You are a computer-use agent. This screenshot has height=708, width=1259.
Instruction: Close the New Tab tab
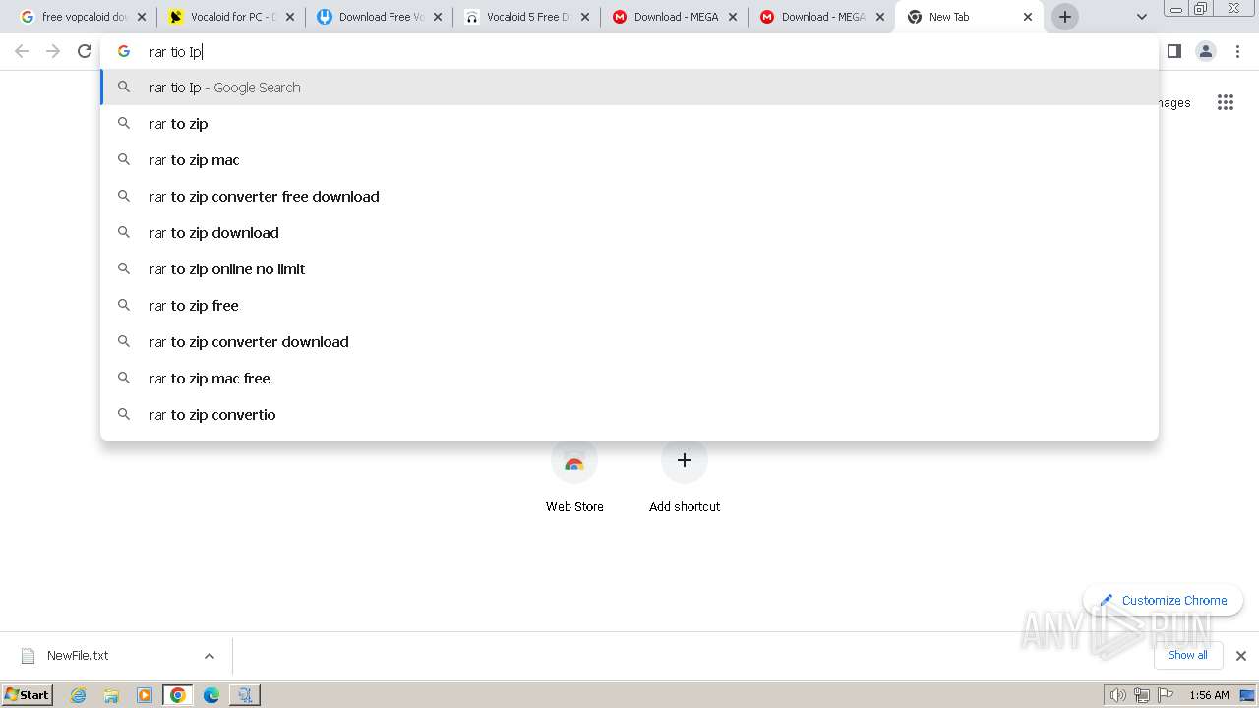click(1028, 17)
